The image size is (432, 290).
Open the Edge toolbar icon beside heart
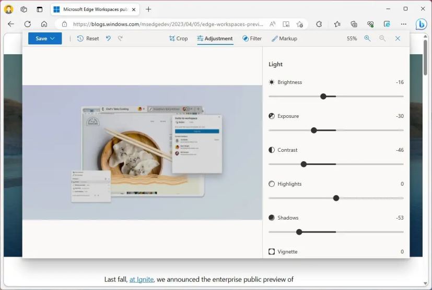point(387,24)
